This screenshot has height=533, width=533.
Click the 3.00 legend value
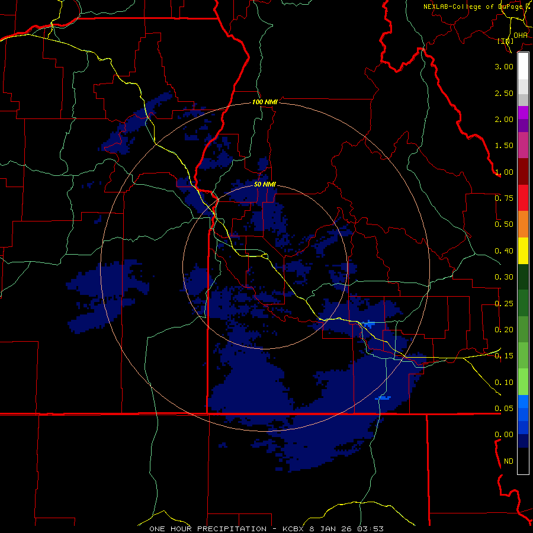[504, 66]
